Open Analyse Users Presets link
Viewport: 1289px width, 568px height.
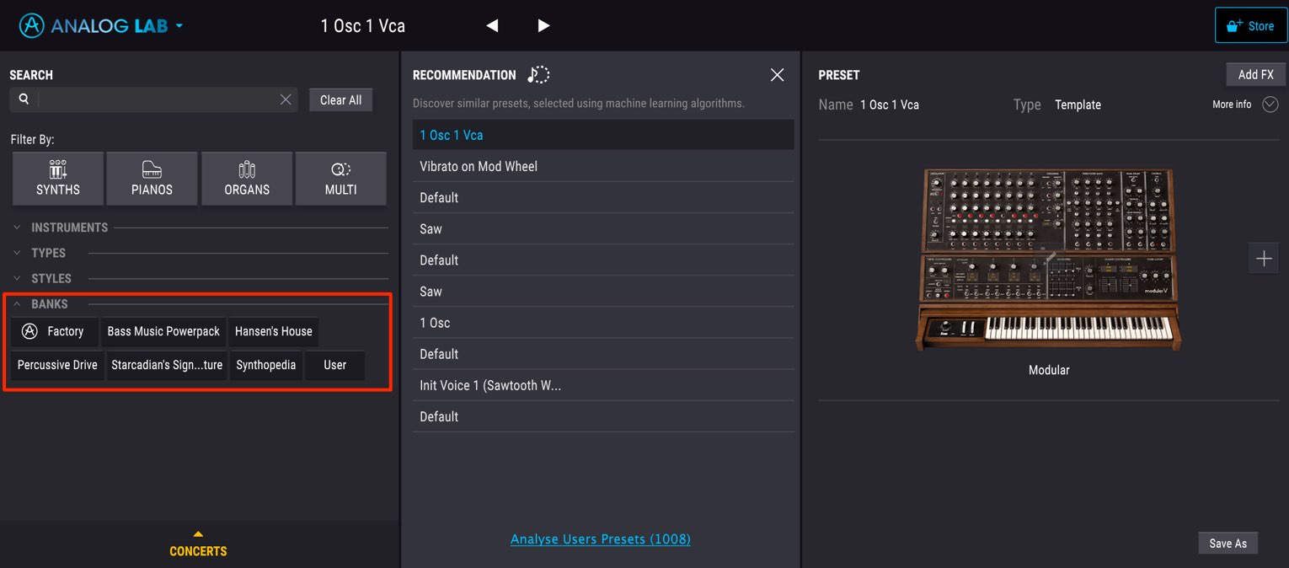click(x=601, y=539)
